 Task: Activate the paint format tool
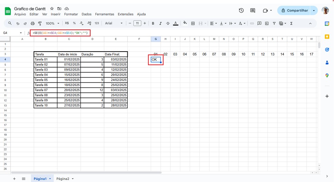(x=40, y=23)
